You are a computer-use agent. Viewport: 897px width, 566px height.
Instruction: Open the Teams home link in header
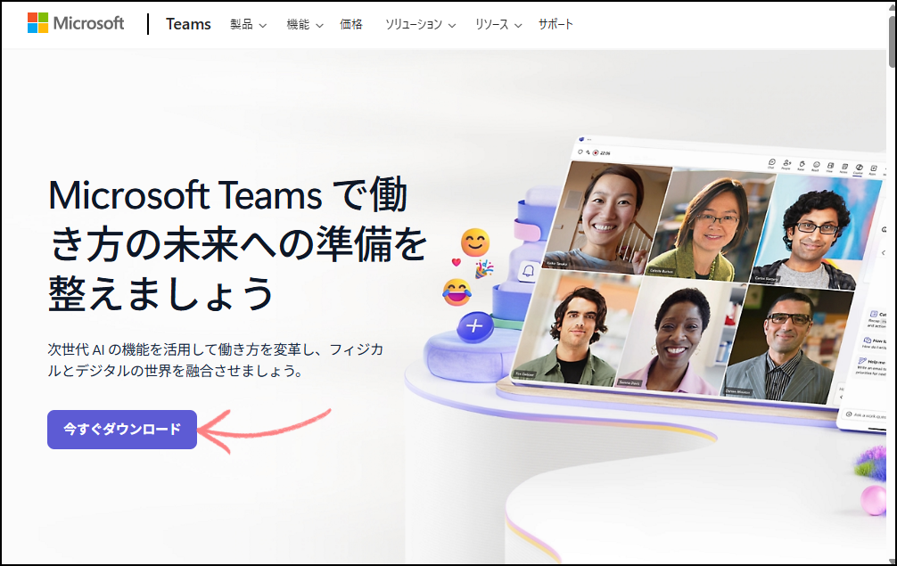click(188, 24)
